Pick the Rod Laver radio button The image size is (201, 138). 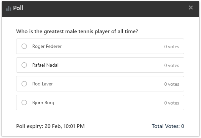pyautogui.click(x=24, y=84)
